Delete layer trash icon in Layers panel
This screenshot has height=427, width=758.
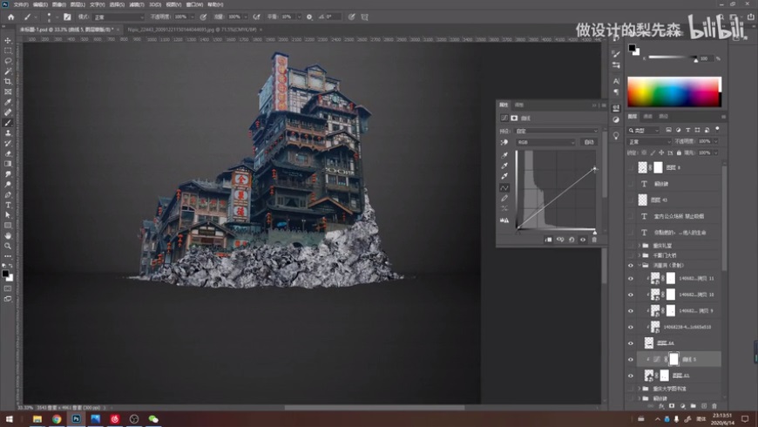click(x=714, y=406)
